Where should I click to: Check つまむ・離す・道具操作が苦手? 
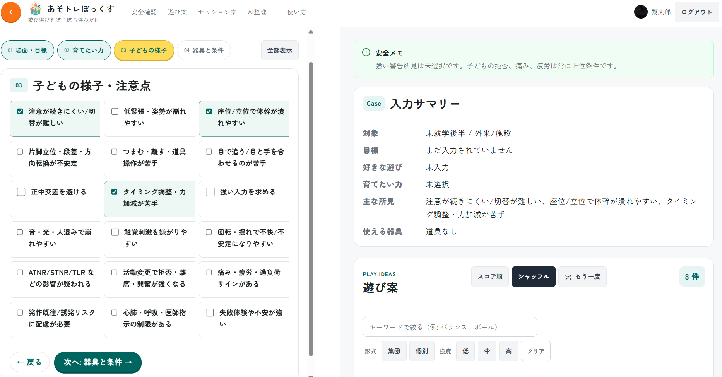click(x=115, y=152)
